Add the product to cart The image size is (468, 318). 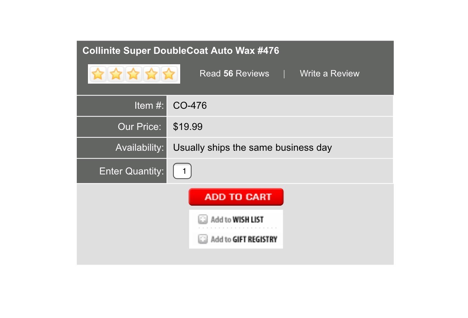tap(236, 197)
